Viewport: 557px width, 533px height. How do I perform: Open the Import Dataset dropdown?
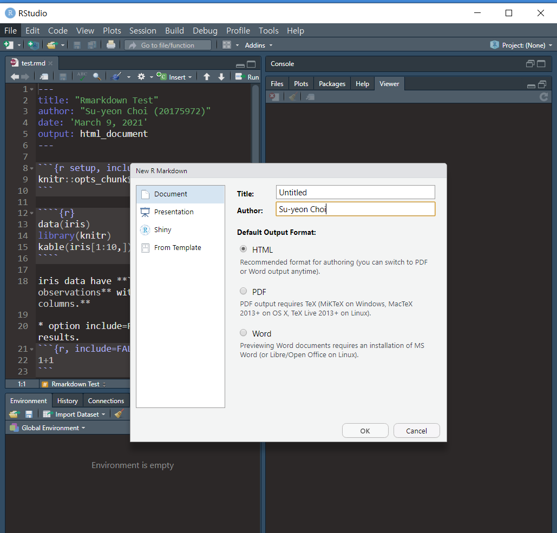[74, 414]
